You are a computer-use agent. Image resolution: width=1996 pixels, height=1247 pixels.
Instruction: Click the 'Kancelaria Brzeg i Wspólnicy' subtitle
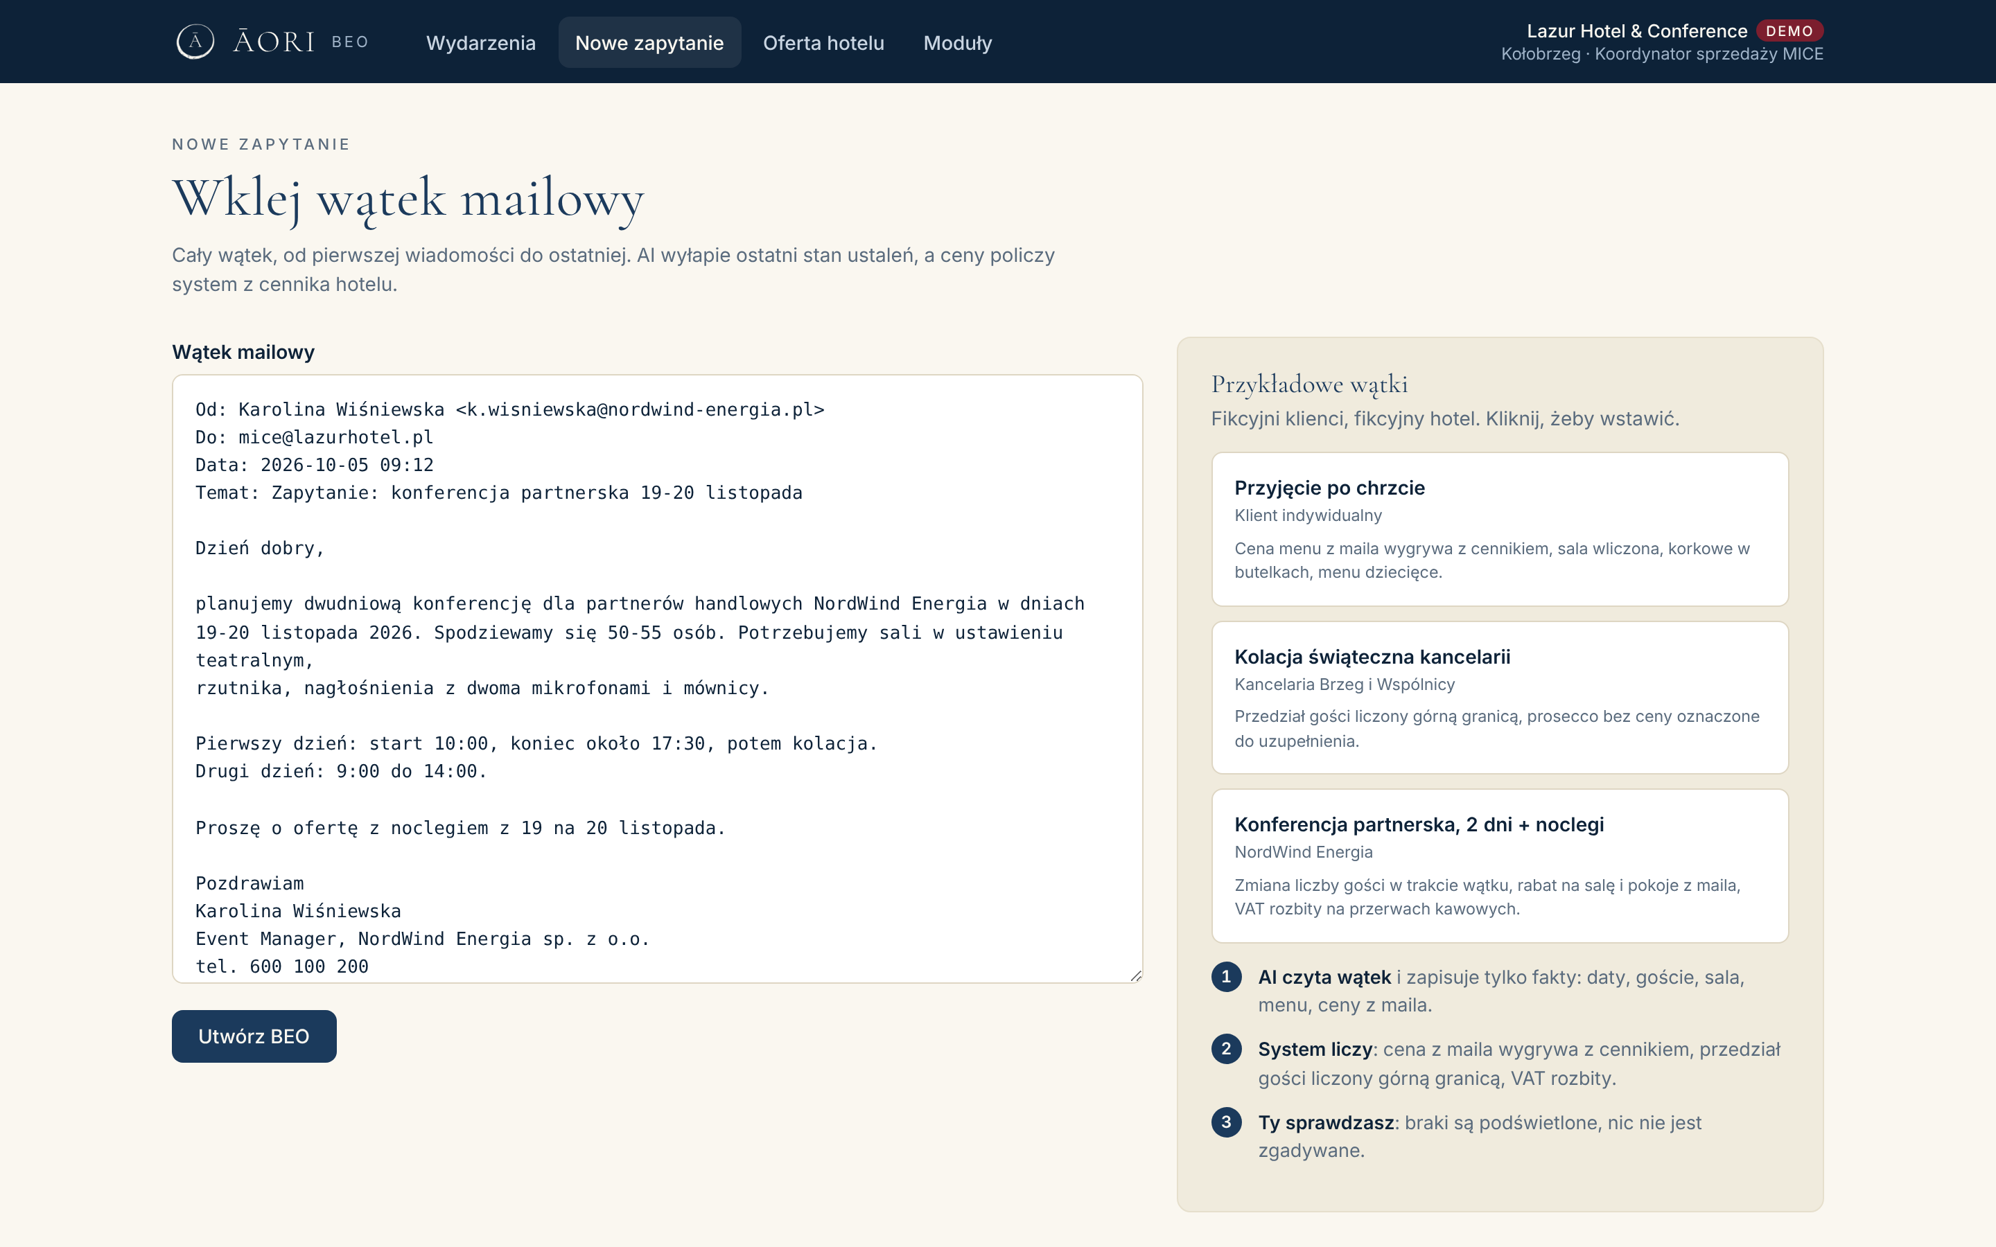[1345, 684]
